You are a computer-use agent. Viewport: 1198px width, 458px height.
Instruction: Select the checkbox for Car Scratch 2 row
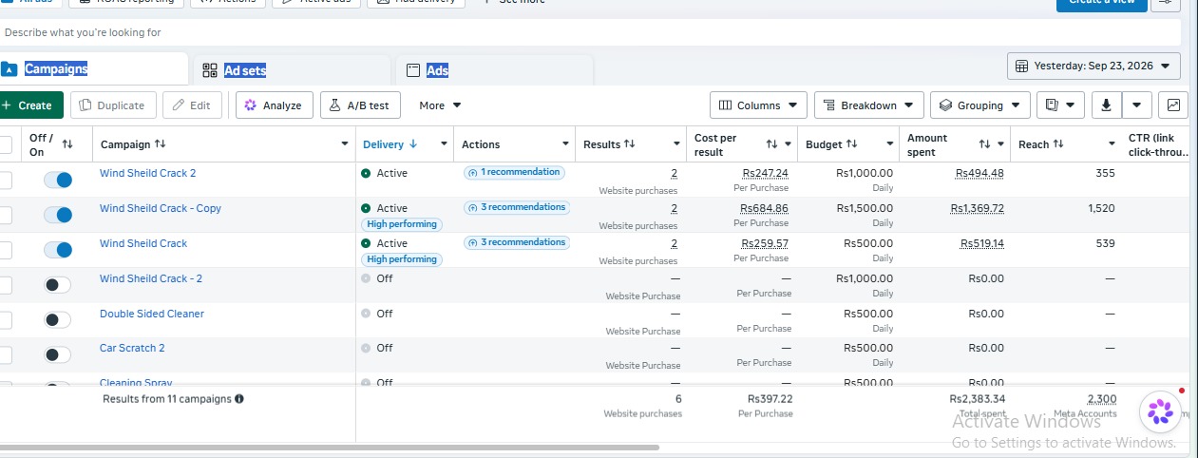(x=5, y=354)
